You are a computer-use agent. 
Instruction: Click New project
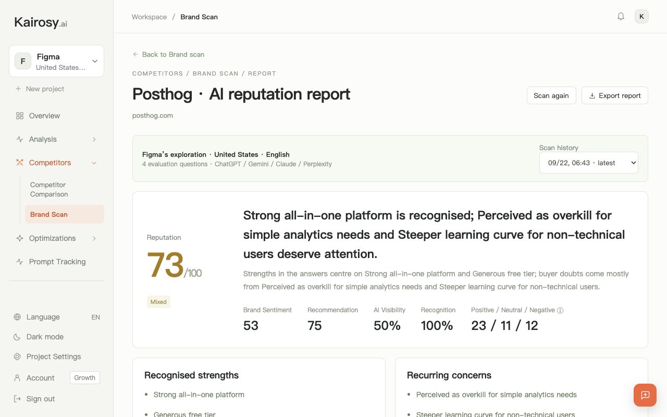pyautogui.click(x=40, y=89)
